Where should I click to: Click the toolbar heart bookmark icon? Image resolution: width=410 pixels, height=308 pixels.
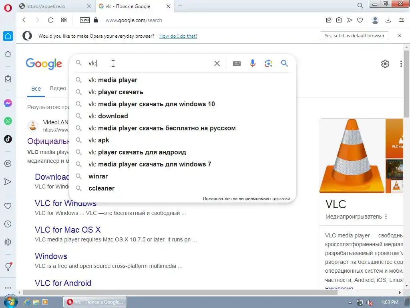(360, 20)
